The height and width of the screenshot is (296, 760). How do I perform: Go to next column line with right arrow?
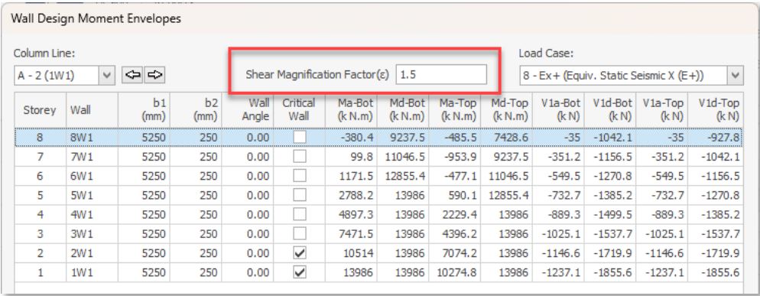coord(154,75)
